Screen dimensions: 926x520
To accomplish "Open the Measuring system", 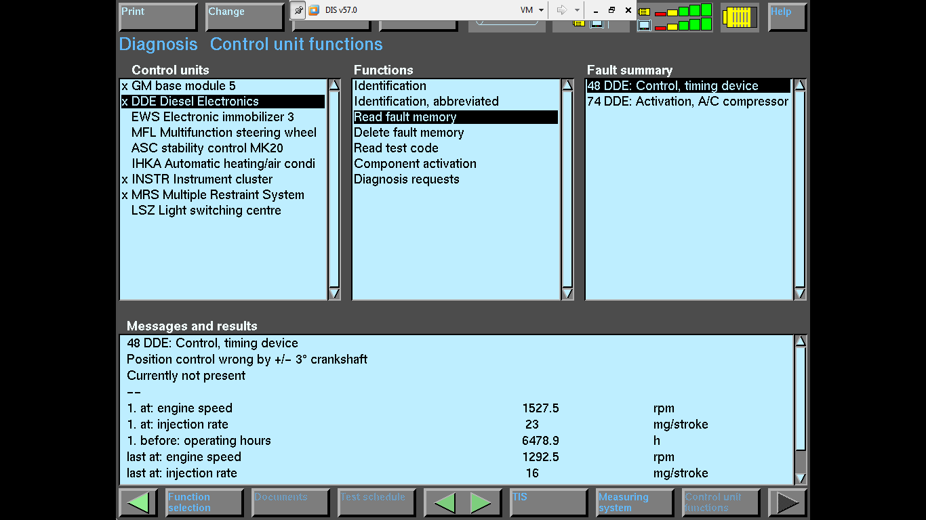I will tap(635, 502).
